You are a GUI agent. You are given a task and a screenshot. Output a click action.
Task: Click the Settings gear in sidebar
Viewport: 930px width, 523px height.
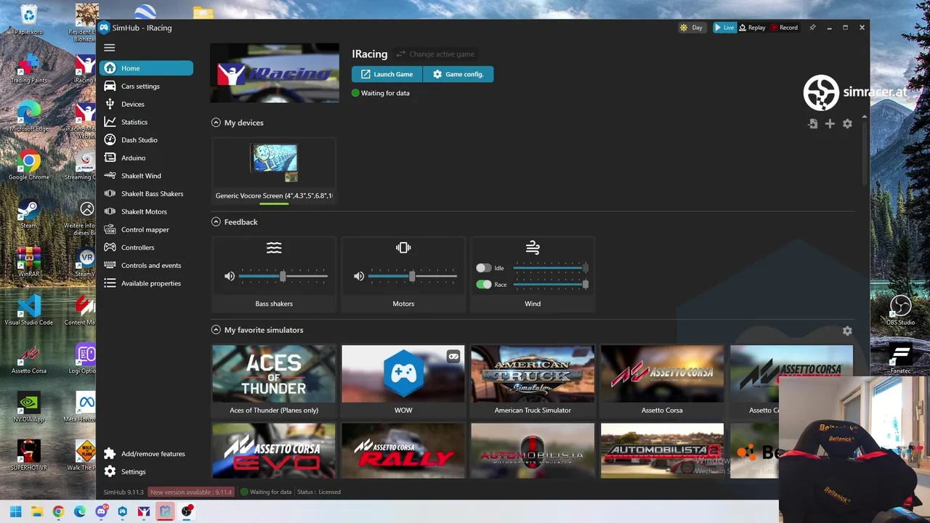(110, 471)
